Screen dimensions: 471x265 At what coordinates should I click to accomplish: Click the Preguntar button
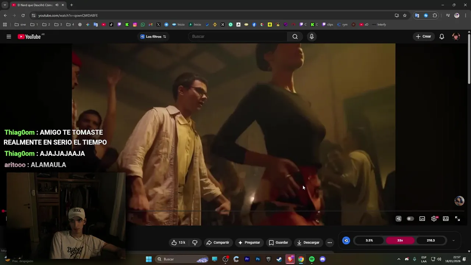pos(249,243)
